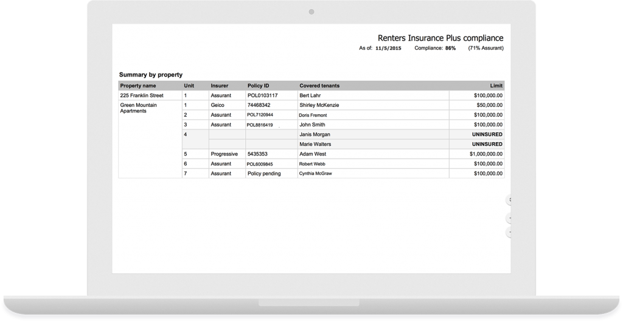The width and height of the screenshot is (623, 322).
Task: Click the $50,000.00 limit value
Action: pyautogui.click(x=490, y=105)
